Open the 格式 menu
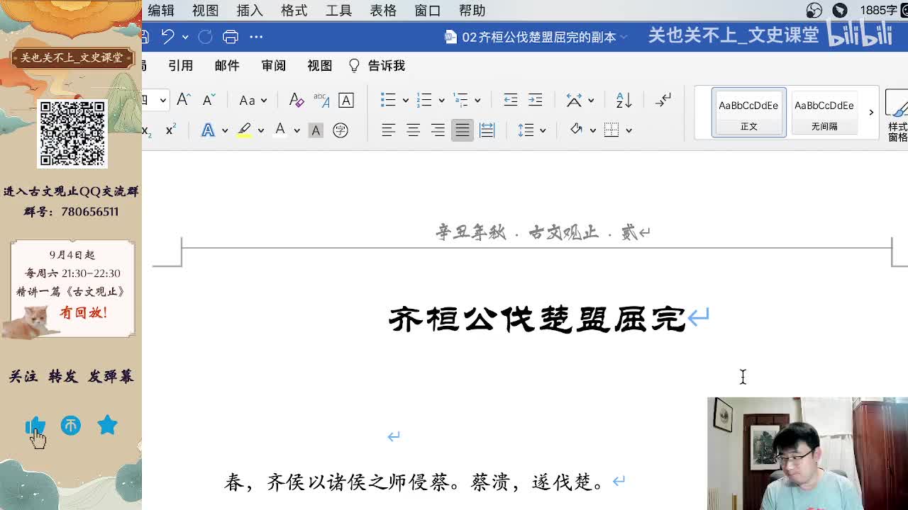Image resolution: width=908 pixels, height=510 pixels. coord(294,10)
